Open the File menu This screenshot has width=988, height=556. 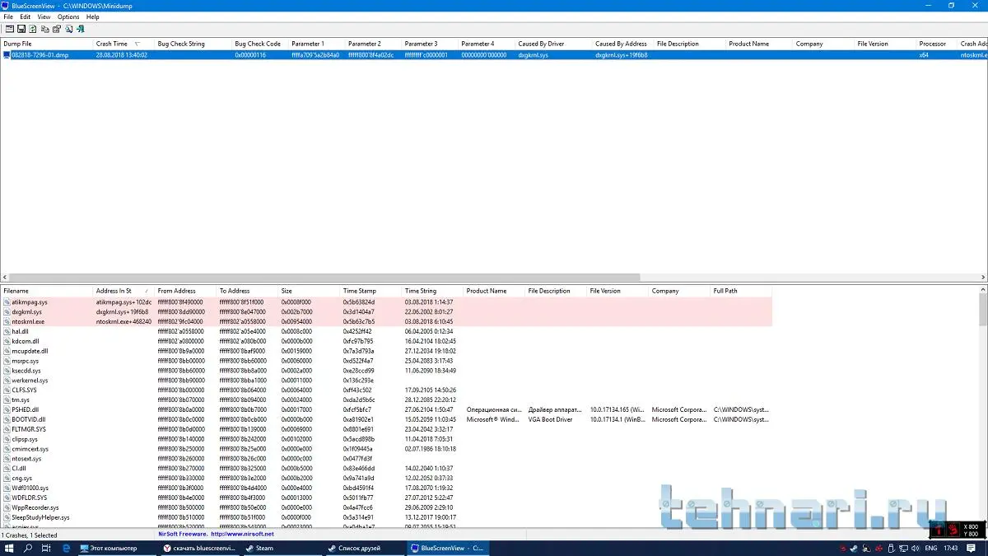tap(8, 16)
